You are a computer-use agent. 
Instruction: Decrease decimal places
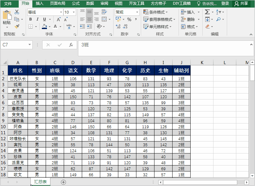click(125, 27)
